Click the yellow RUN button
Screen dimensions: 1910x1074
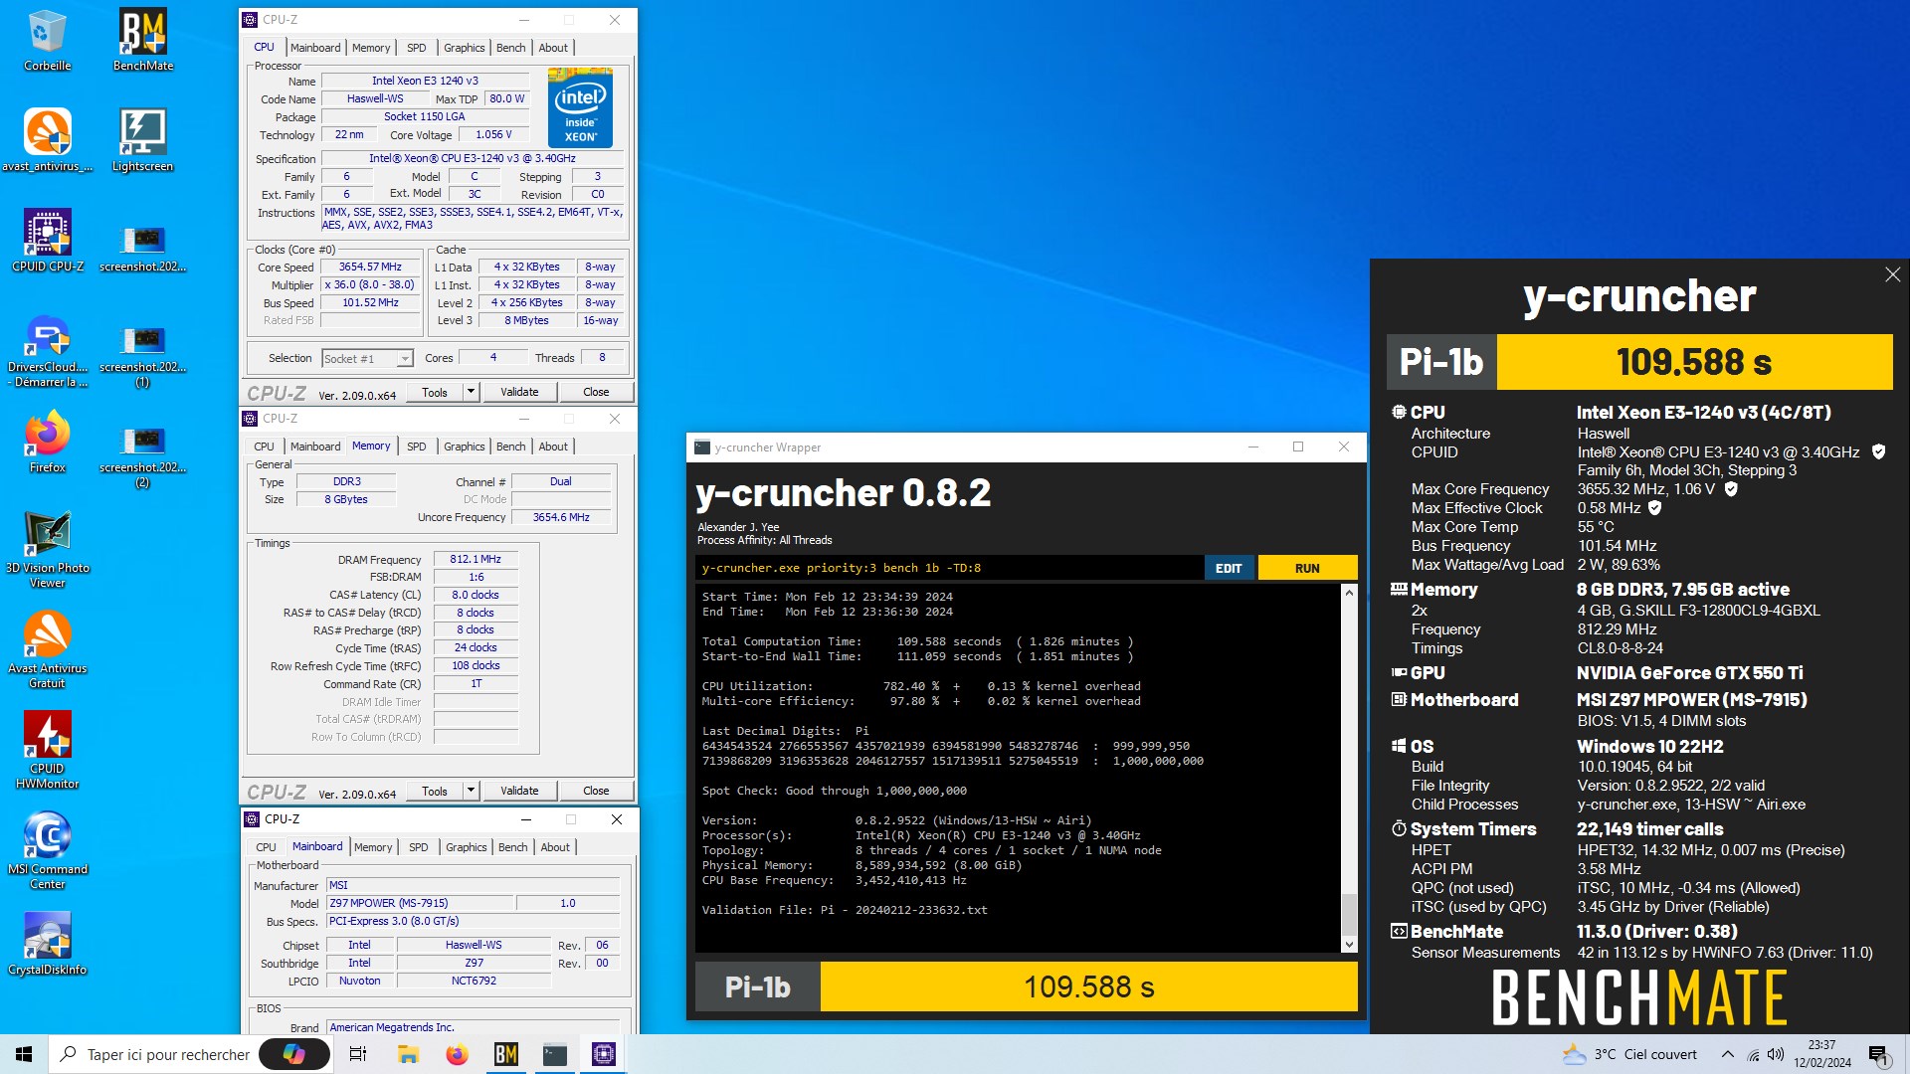pos(1307,568)
